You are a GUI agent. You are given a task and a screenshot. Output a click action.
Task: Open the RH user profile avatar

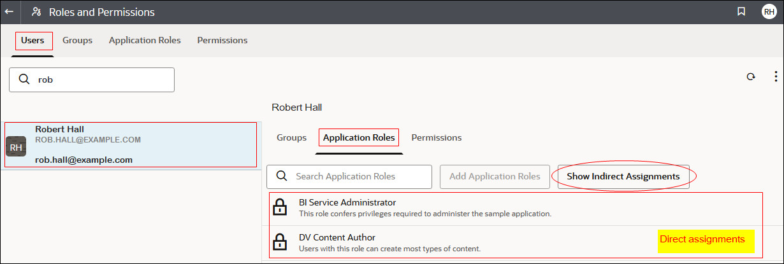769,11
